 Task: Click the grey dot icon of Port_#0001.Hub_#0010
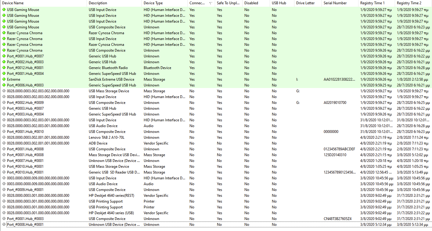(x=4, y=132)
